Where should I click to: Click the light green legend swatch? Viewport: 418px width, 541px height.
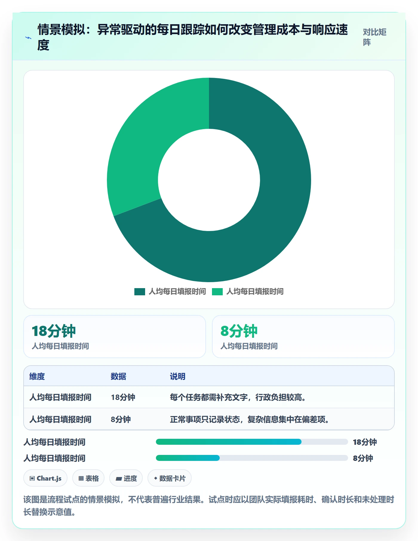(x=217, y=291)
